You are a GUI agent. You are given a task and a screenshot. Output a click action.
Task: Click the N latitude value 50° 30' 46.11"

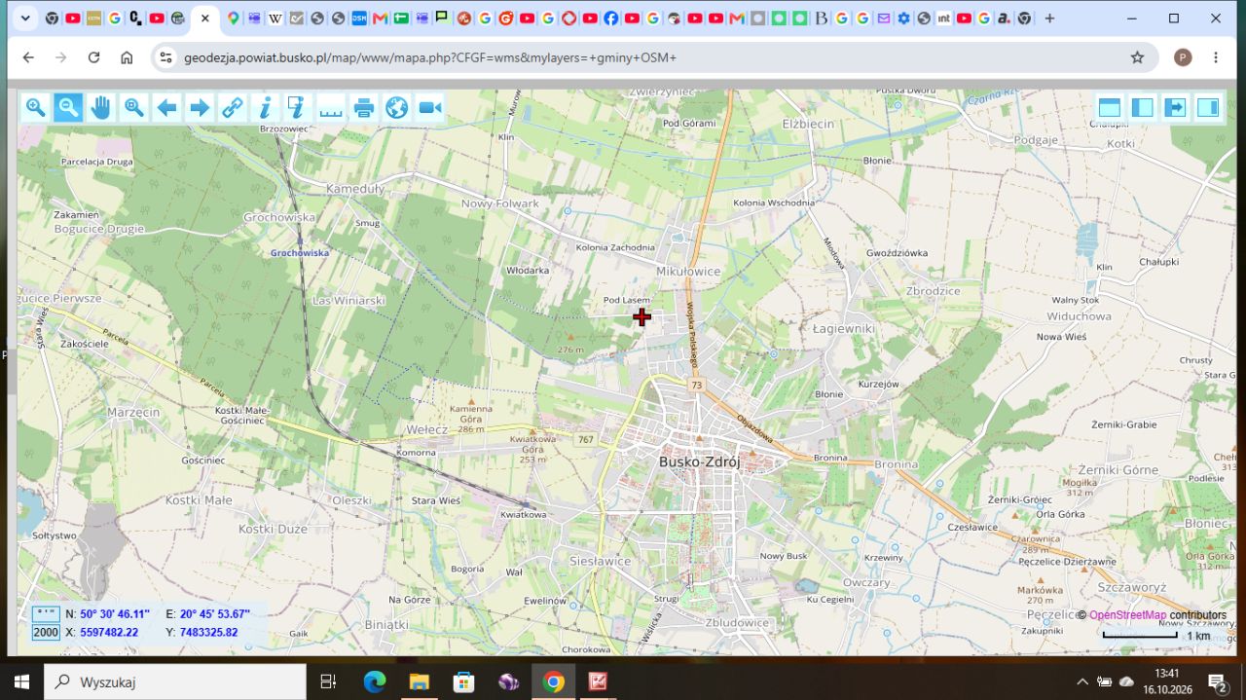point(115,614)
